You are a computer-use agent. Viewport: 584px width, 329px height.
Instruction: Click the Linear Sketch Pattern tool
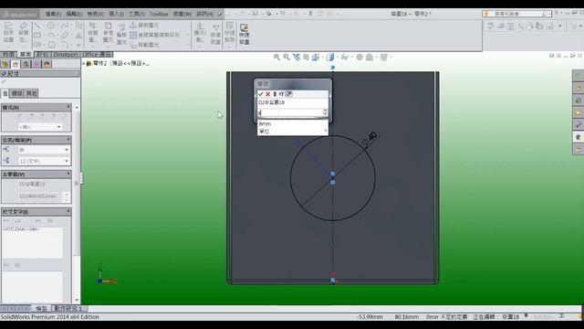click(154, 35)
